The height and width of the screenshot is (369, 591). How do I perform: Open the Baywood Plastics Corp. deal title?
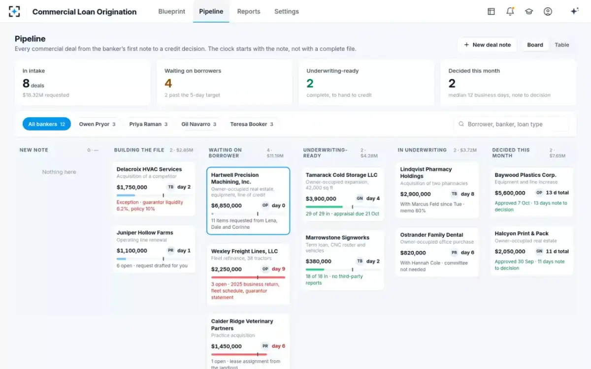point(525,175)
